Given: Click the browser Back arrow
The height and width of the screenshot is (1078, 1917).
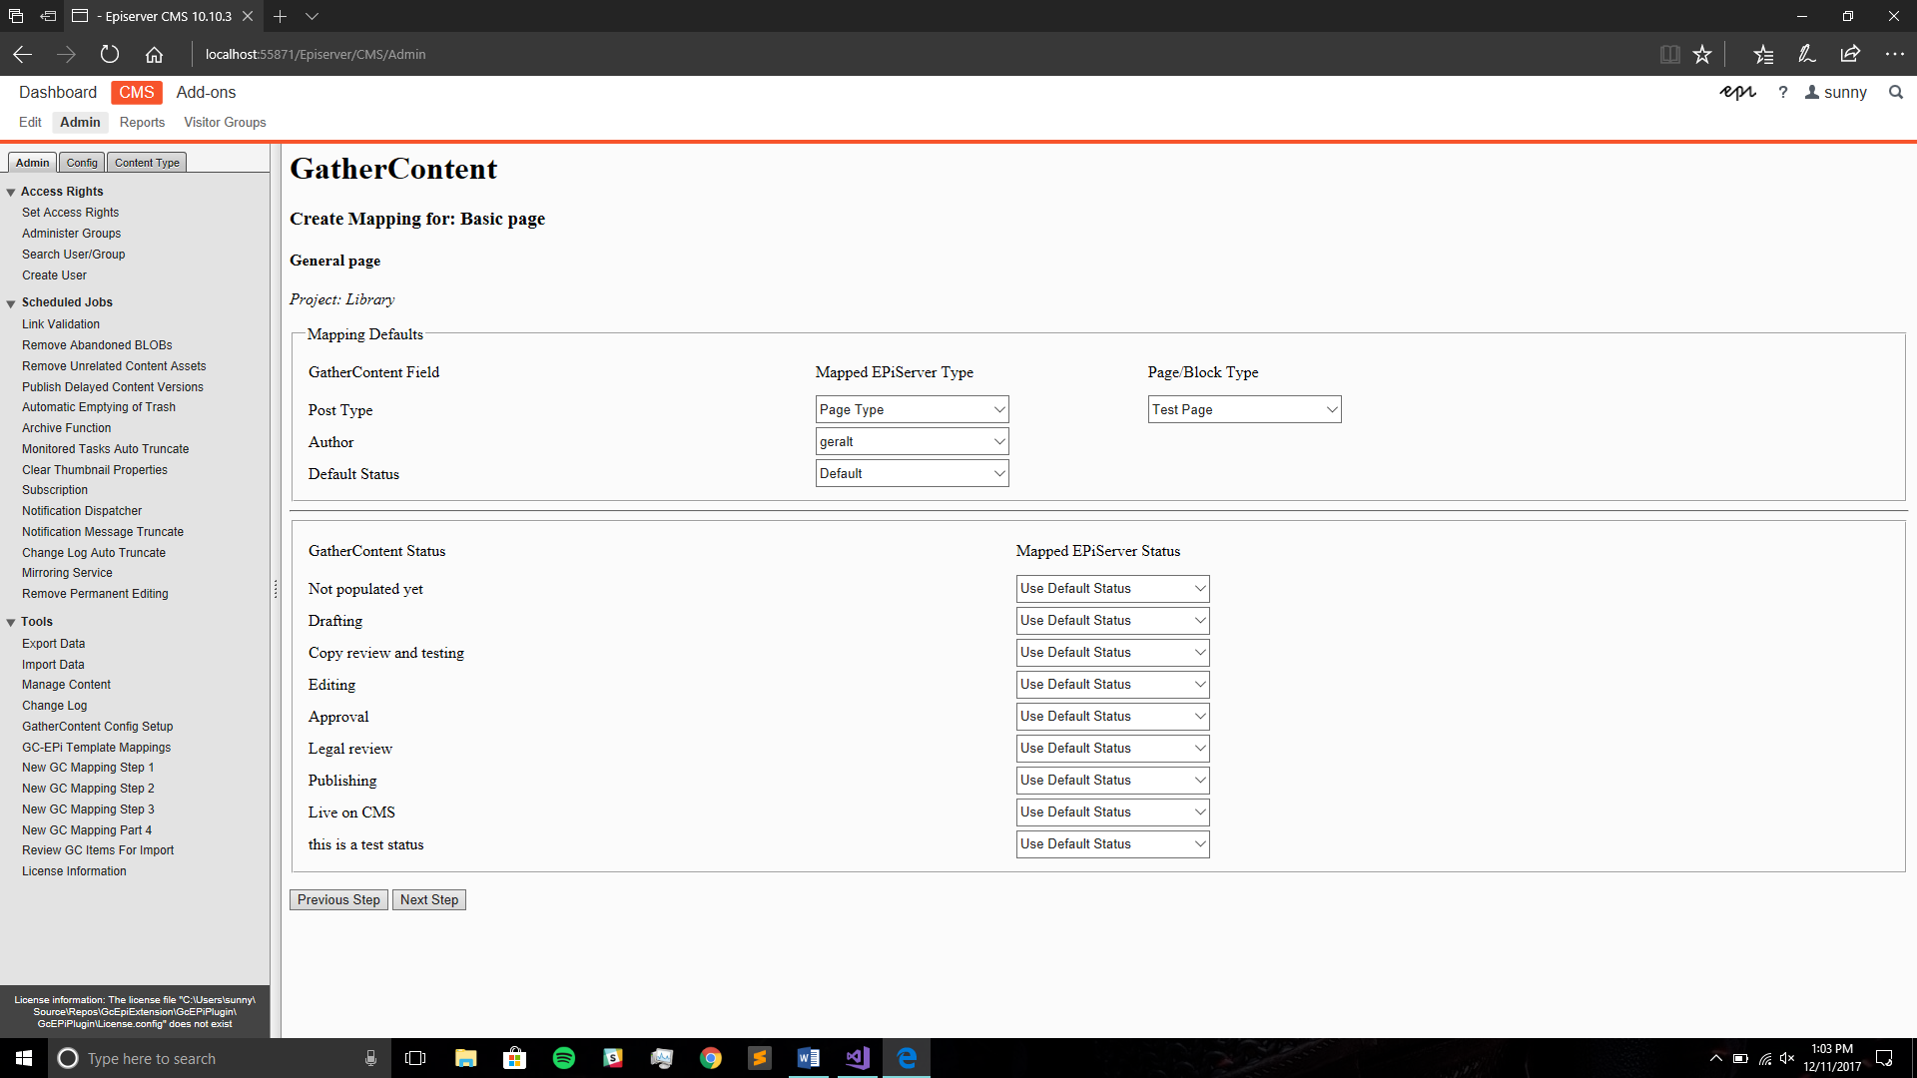Looking at the screenshot, I should pos(23,54).
